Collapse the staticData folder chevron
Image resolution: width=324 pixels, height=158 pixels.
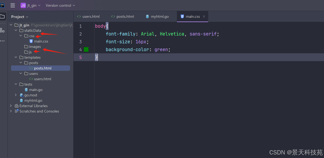(16, 30)
